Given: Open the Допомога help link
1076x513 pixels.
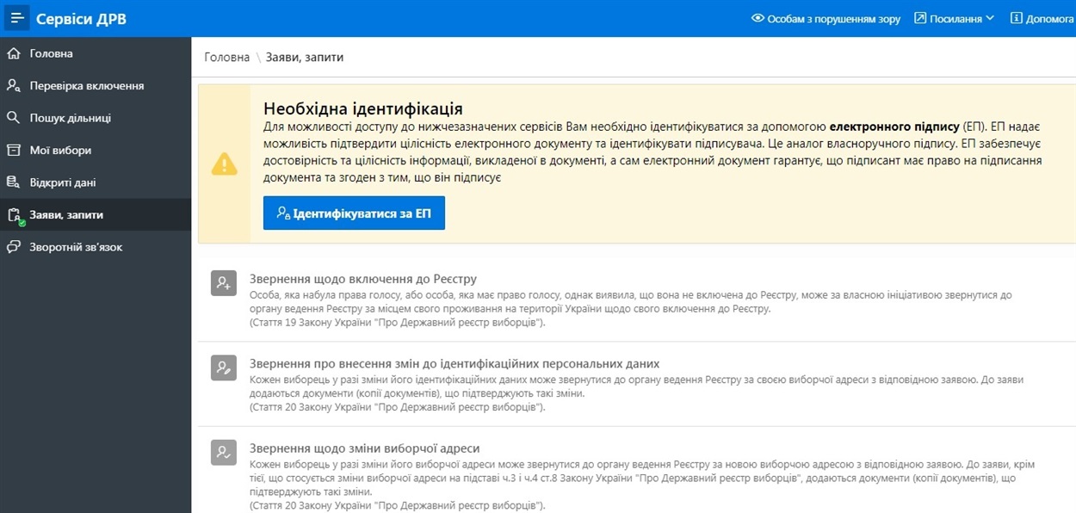Looking at the screenshot, I should click(1042, 18).
